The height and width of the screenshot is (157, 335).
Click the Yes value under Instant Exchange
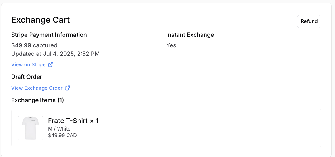[x=171, y=45]
